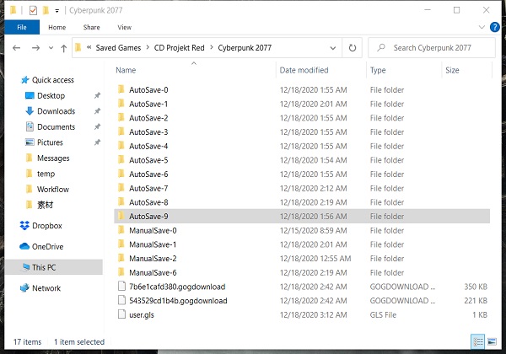This screenshot has height=354, width=506.
Task: Open Explorer help with the question mark icon
Action: (x=494, y=27)
